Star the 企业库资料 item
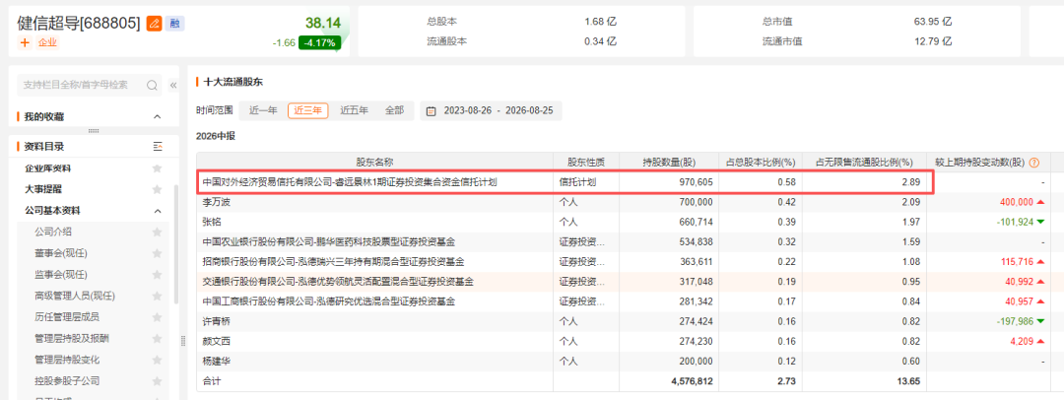 pyautogui.click(x=158, y=167)
